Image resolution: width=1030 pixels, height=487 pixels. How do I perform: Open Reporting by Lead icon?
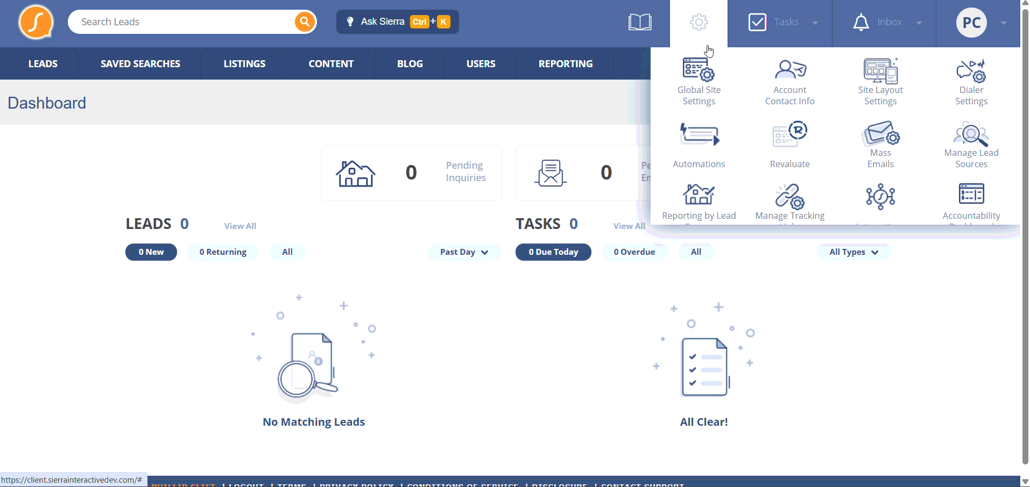click(x=699, y=194)
